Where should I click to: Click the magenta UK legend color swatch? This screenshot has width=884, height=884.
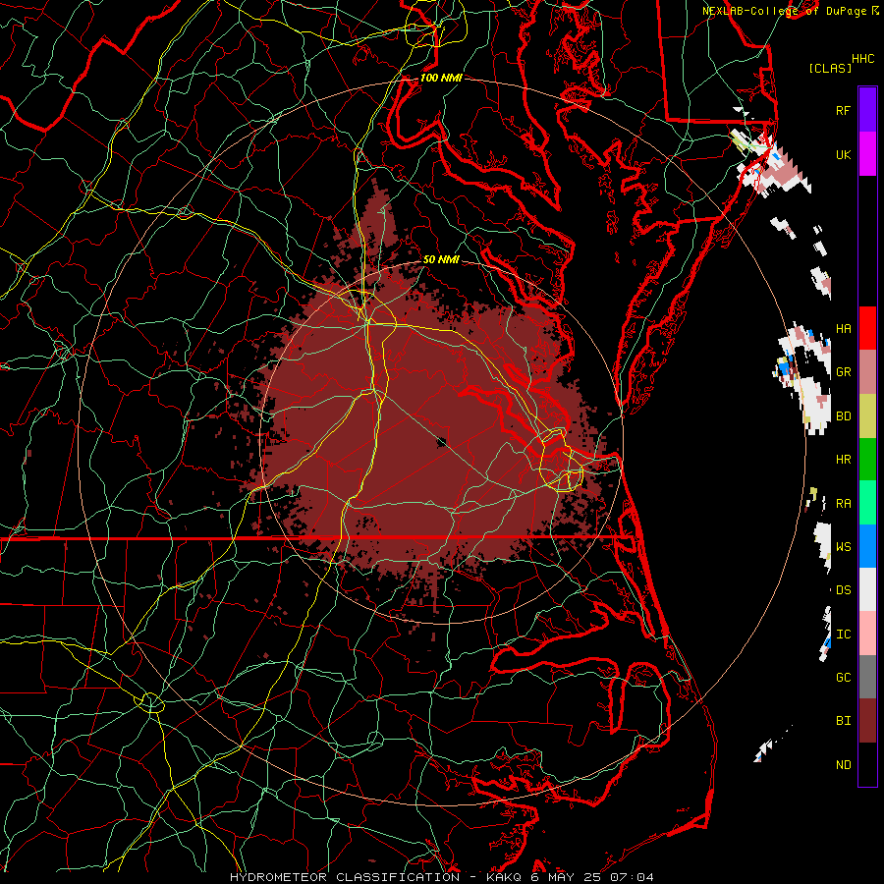pos(867,154)
